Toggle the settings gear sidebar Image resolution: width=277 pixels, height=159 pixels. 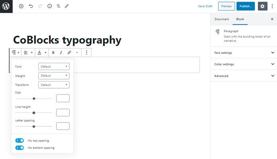pos(263,6)
